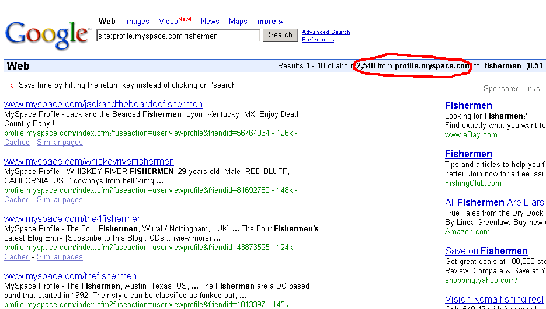The height and width of the screenshot is (309, 546).
Task: Switch to the Images tab
Action: pyautogui.click(x=137, y=22)
